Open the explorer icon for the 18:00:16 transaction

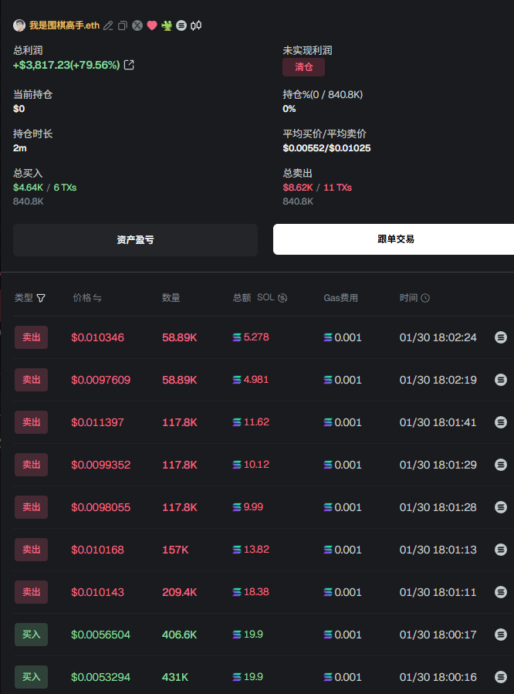coord(501,677)
